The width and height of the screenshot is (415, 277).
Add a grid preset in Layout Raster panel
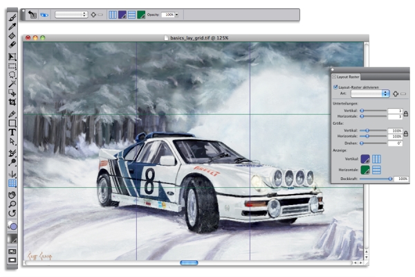(396, 94)
